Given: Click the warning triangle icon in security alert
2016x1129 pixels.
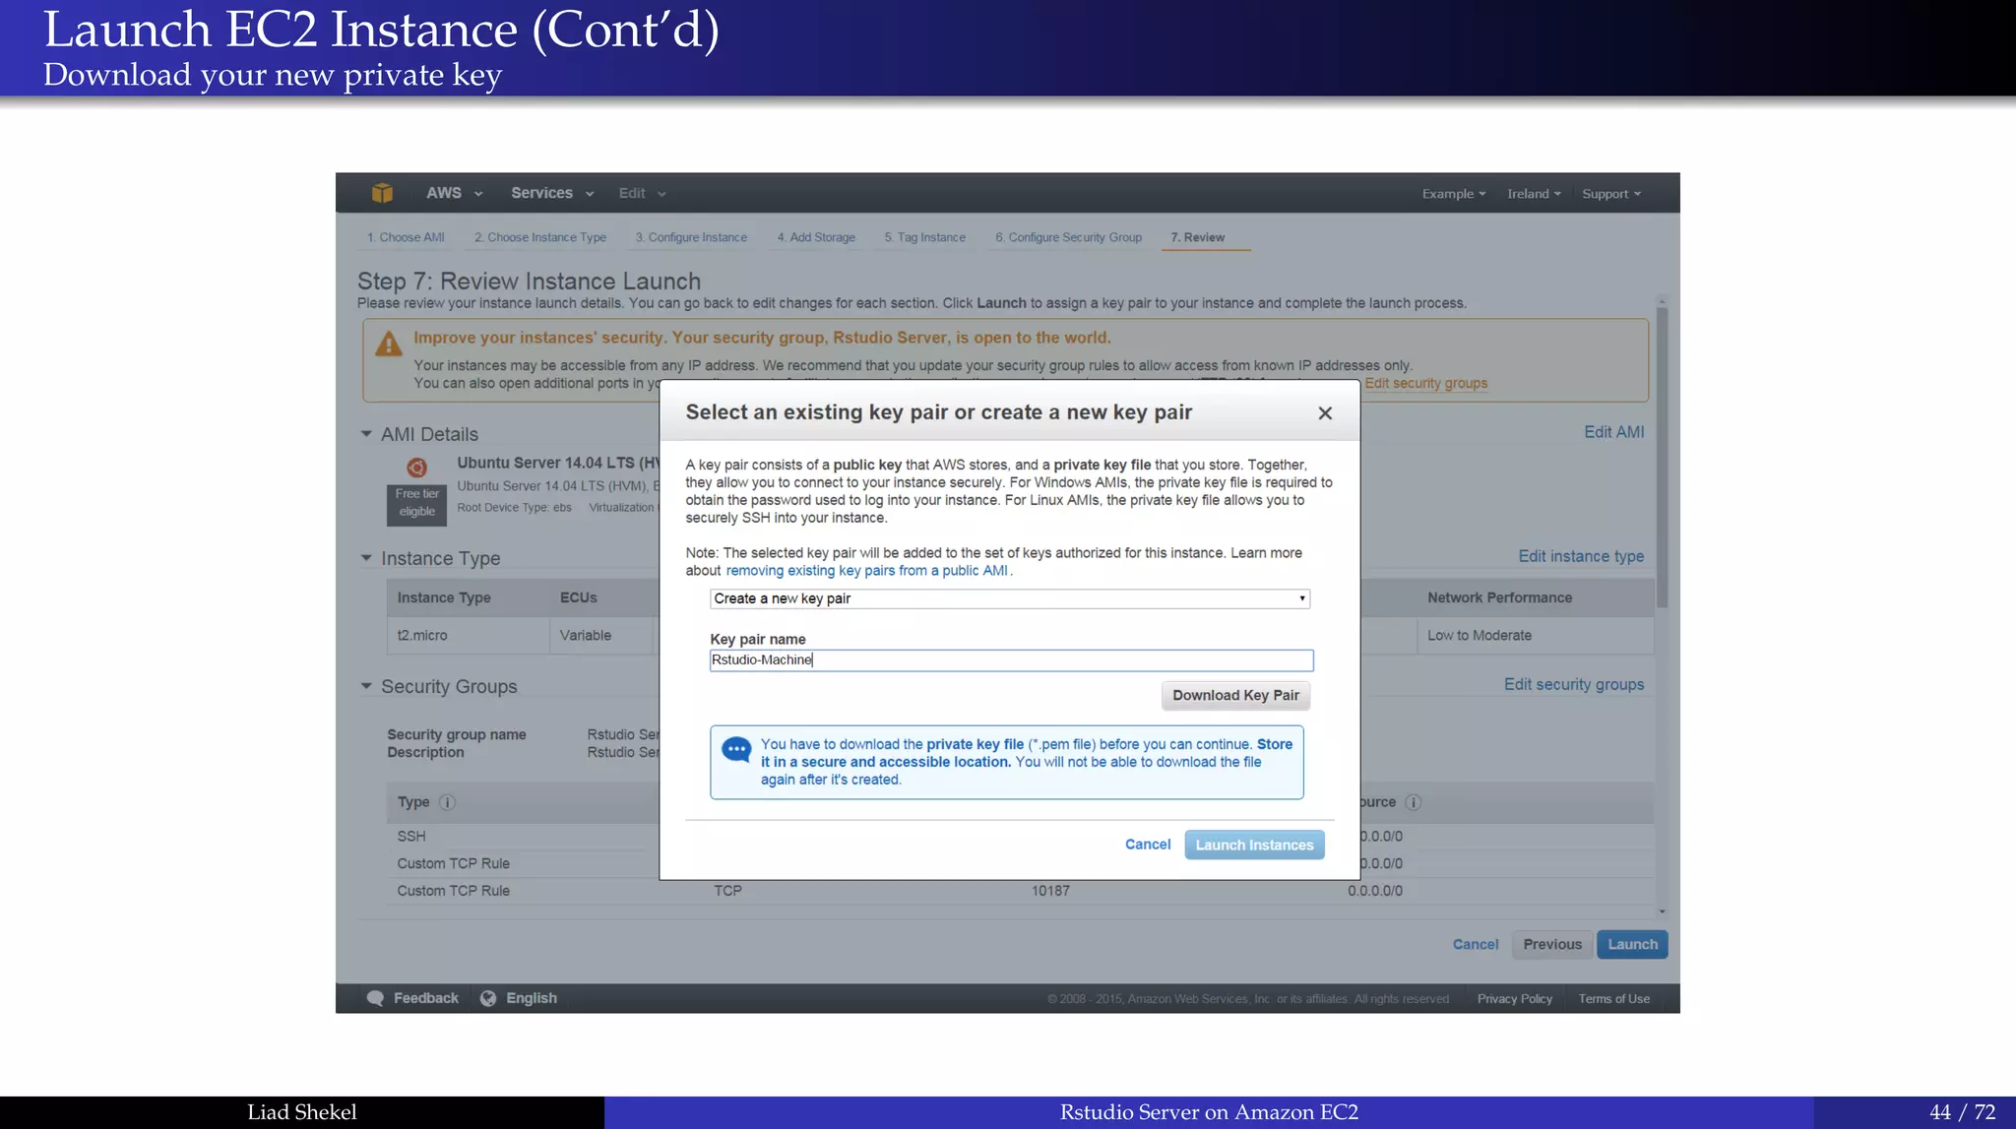Looking at the screenshot, I should tap(389, 344).
